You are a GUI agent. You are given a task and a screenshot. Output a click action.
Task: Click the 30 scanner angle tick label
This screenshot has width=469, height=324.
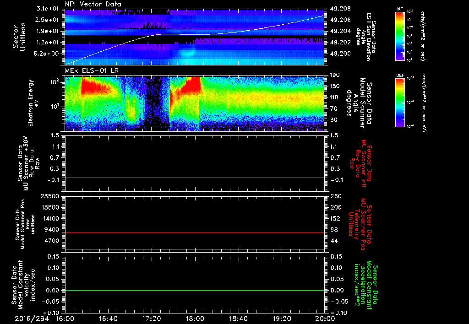[334, 120]
